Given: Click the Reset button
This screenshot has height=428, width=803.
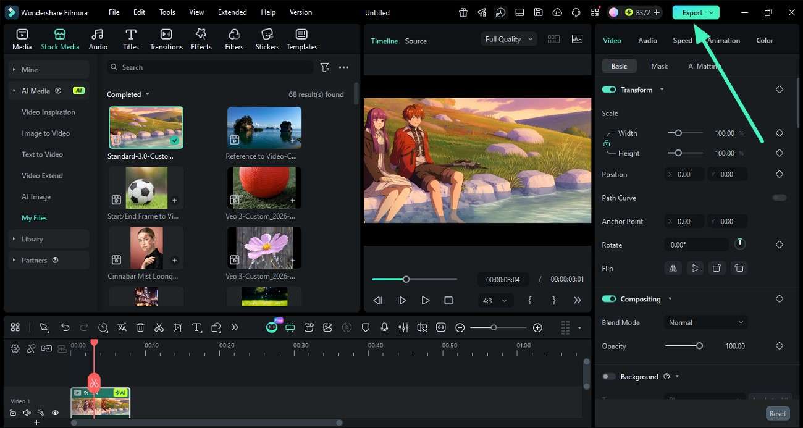Looking at the screenshot, I should (x=777, y=414).
